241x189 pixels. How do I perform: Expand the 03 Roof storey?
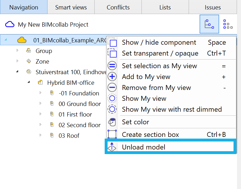(40, 135)
